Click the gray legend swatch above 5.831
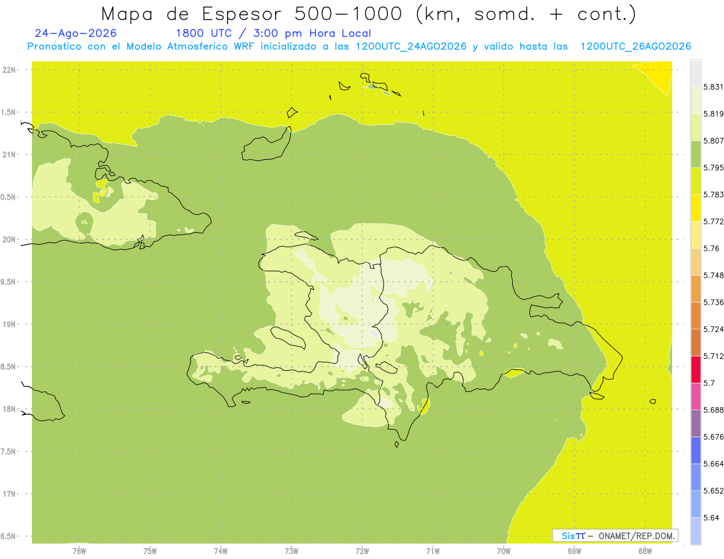724x559 pixels. click(696, 73)
